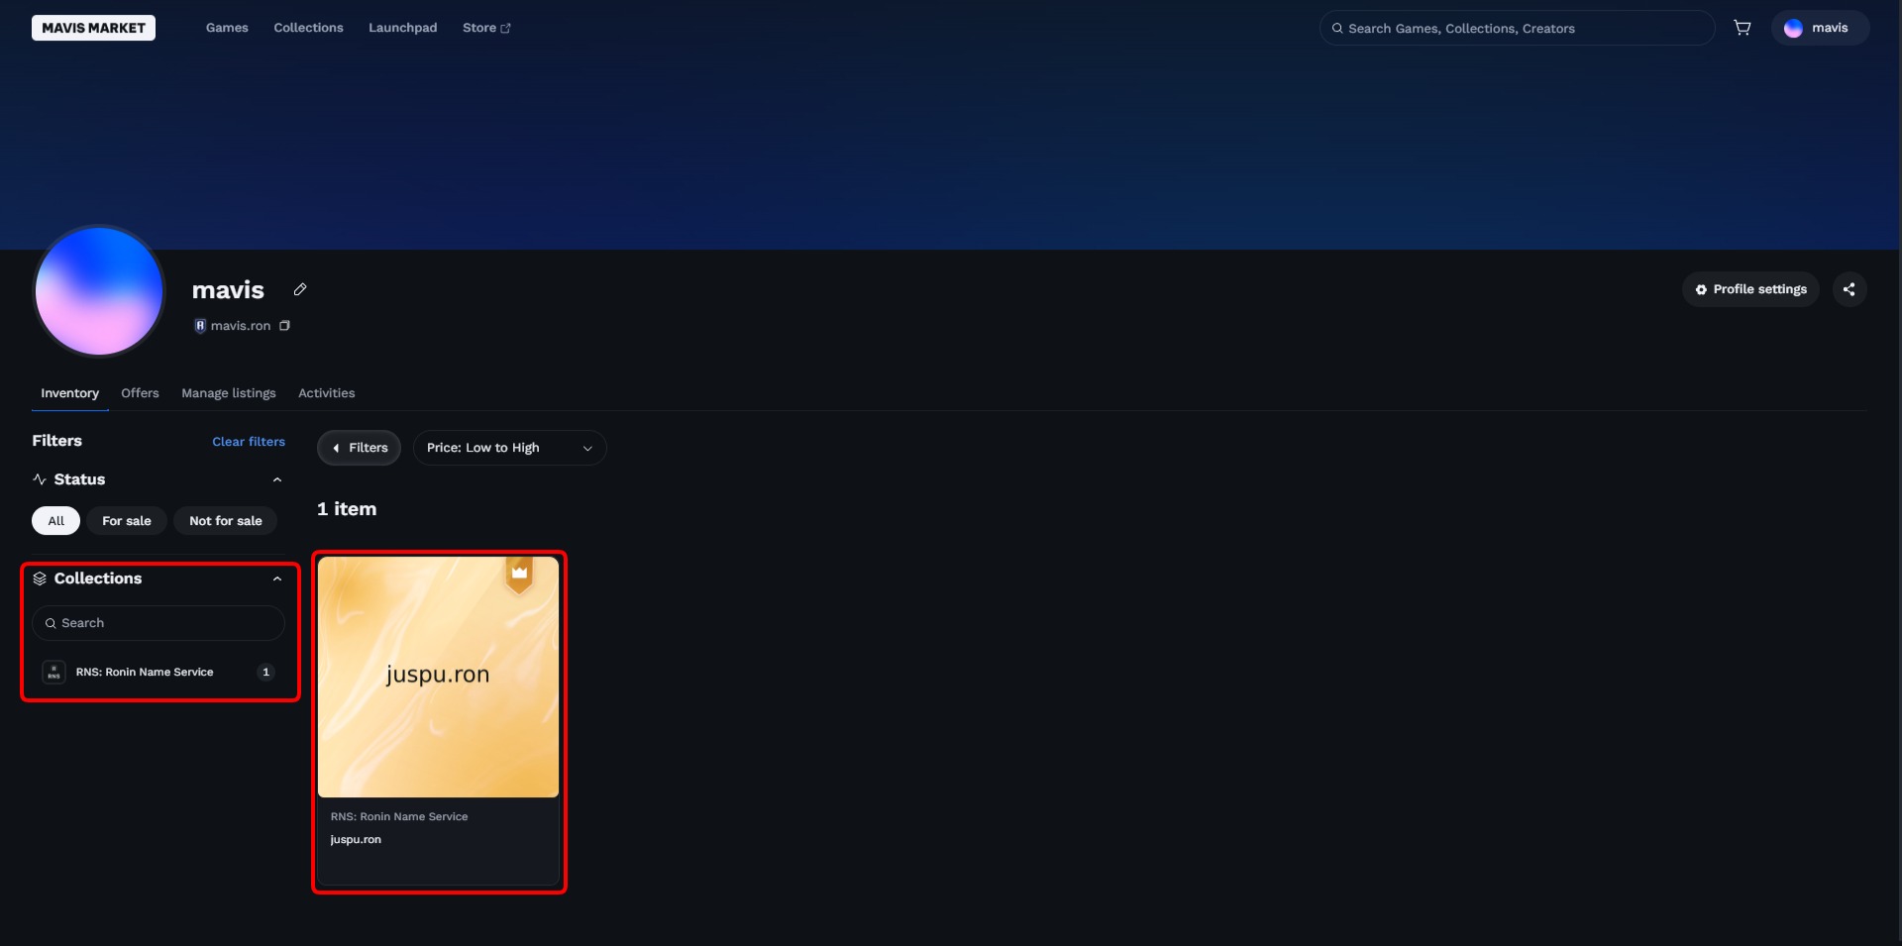
Task: Open the Collections nav menu
Action: pos(308,28)
